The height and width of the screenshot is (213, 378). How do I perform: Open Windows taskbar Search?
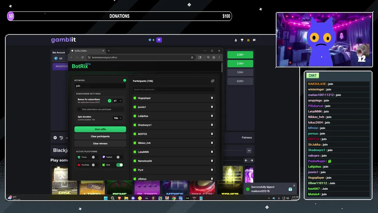[x=113, y=198]
